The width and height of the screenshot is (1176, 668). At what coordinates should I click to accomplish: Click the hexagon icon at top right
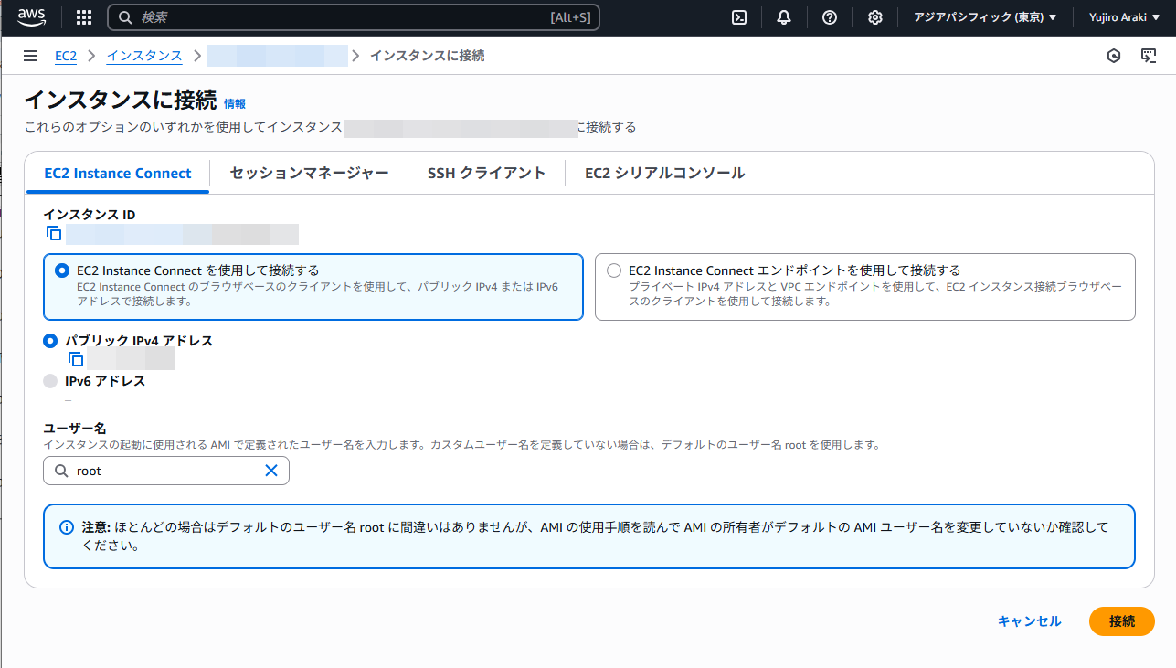pyautogui.click(x=1113, y=56)
